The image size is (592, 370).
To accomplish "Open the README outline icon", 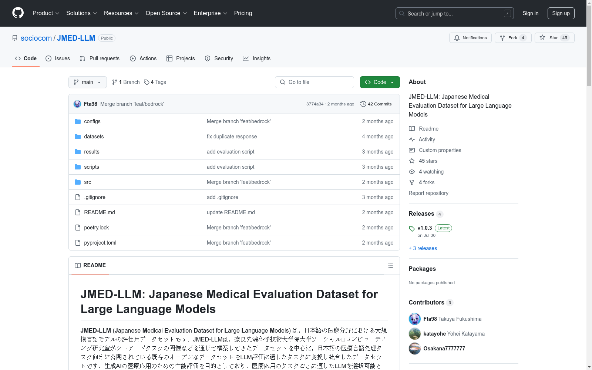I will pyautogui.click(x=390, y=266).
